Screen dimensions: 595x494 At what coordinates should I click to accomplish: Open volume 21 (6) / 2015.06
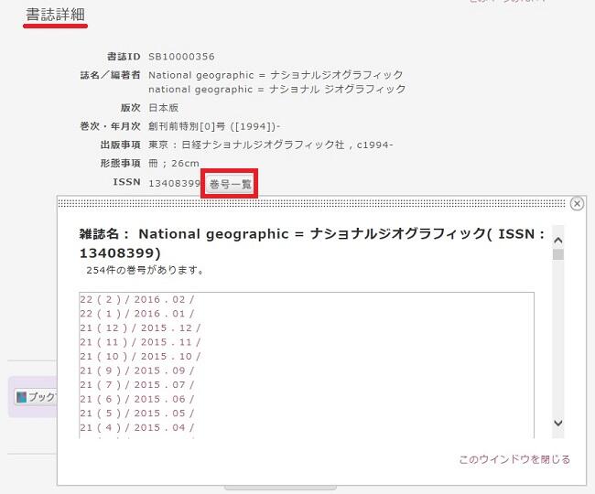point(136,399)
